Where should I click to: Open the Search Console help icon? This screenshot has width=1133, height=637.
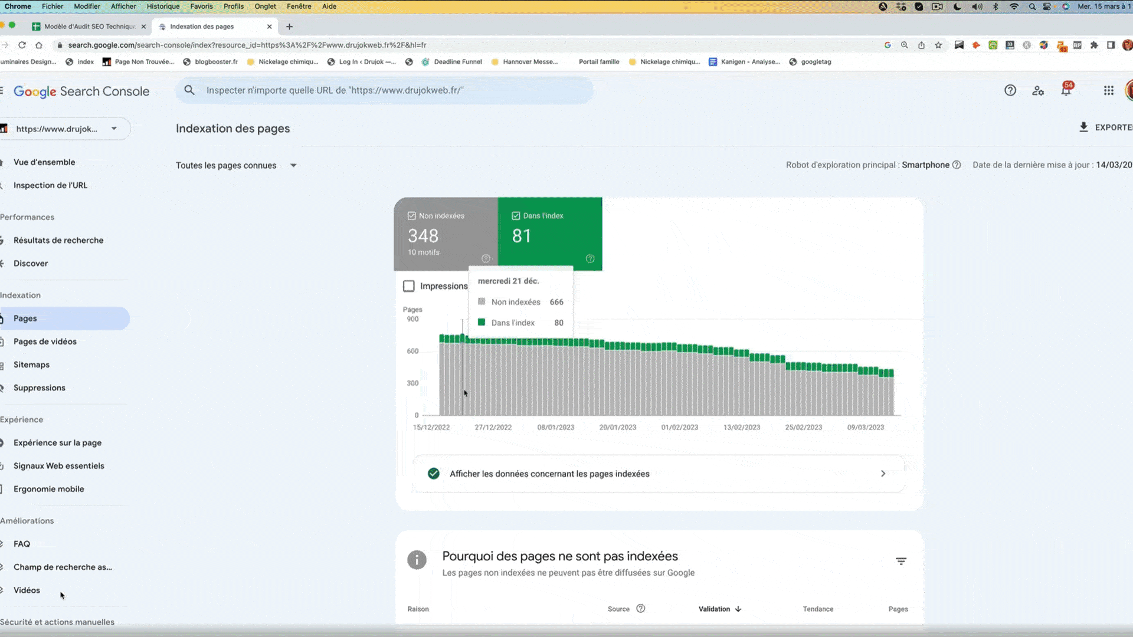[1010, 90]
